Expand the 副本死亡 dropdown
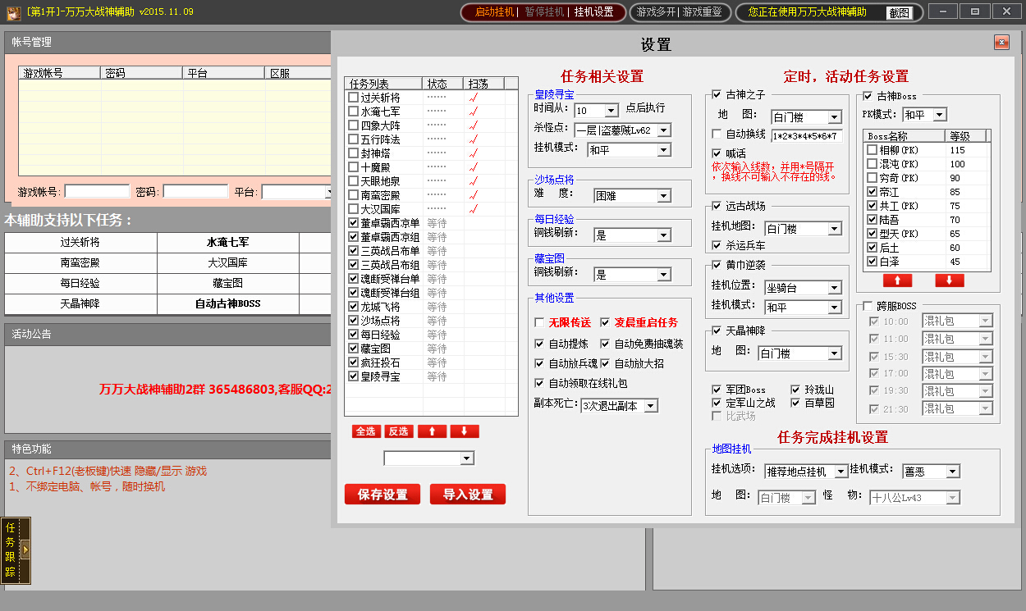 (x=650, y=406)
